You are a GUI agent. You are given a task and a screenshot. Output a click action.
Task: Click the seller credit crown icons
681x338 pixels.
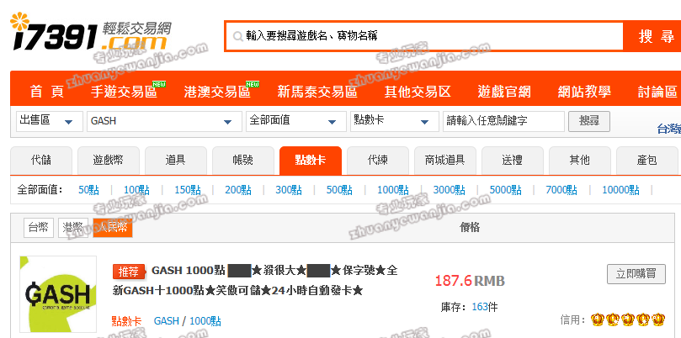(x=629, y=320)
